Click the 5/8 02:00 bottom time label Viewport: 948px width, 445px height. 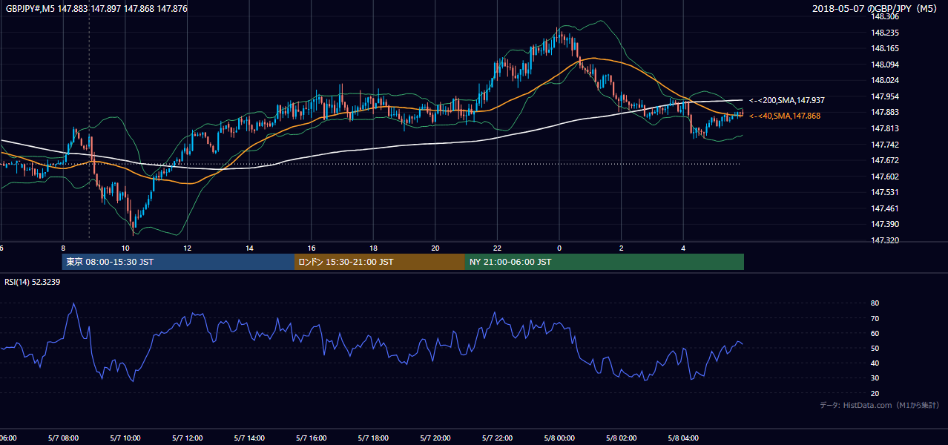[x=621, y=438]
